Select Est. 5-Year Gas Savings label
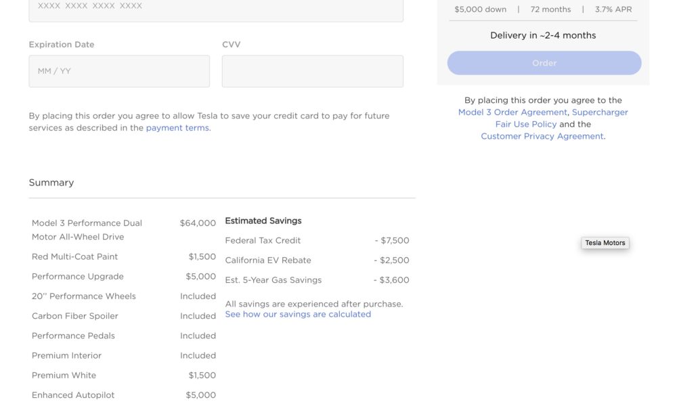677x406 pixels. click(274, 280)
